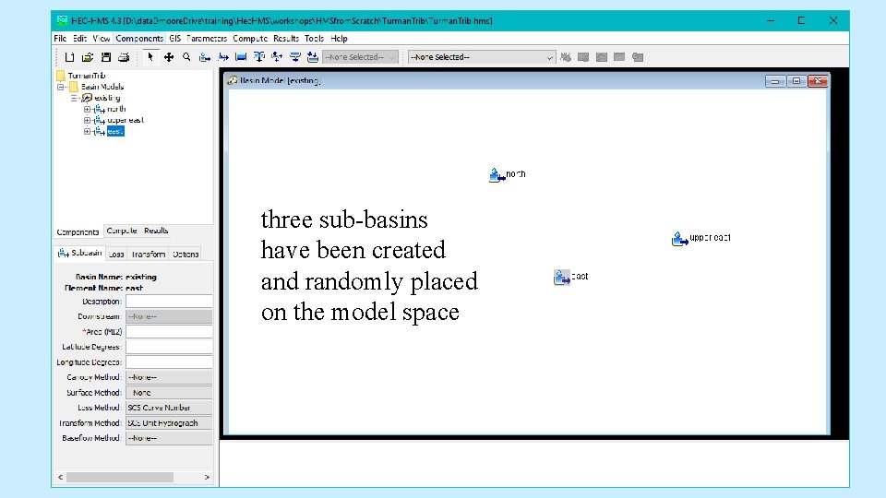Open the Downstream dropdown
The image size is (886, 498).
click(x=169, y=316)
